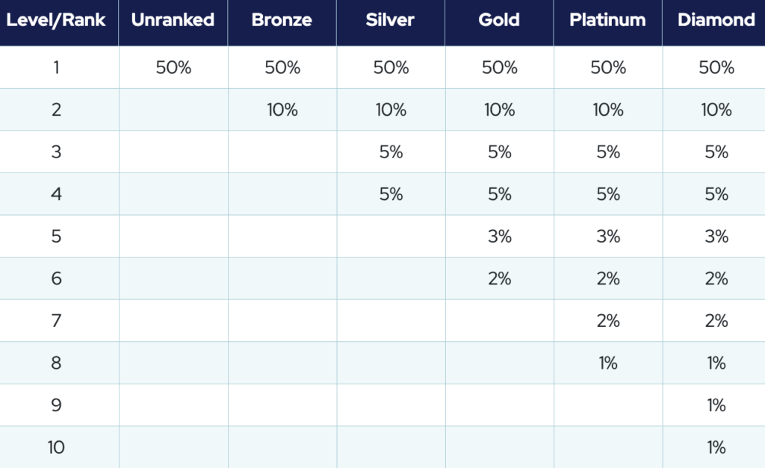Click Silver's 5% cell in level 3 row
This screenshot has width=765, height=468.
click(x=391, y=152)
